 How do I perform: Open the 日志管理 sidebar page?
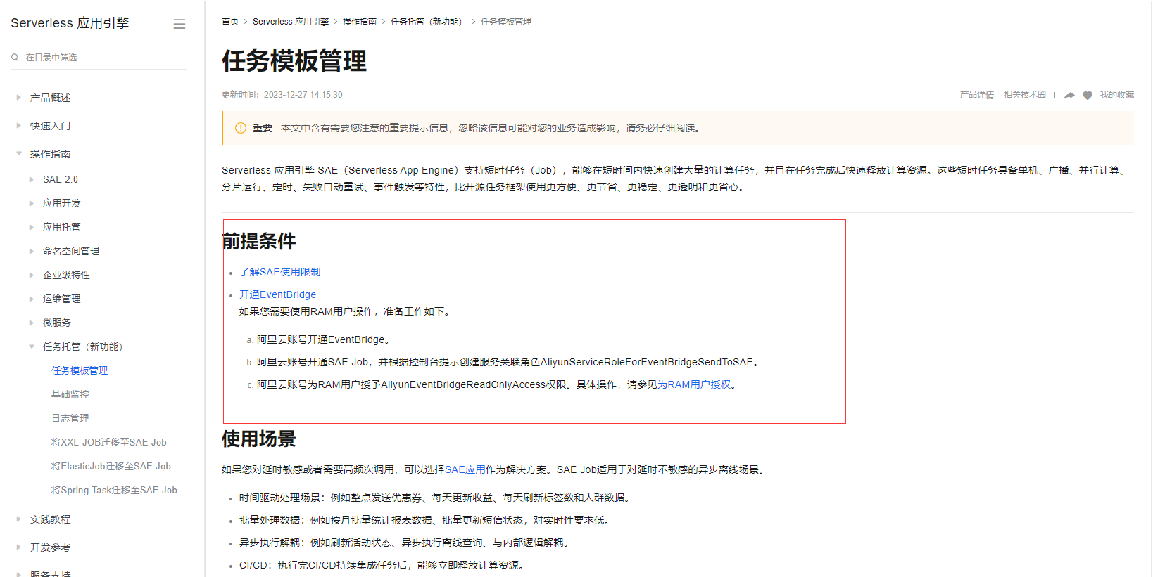[x=70, y=418]
